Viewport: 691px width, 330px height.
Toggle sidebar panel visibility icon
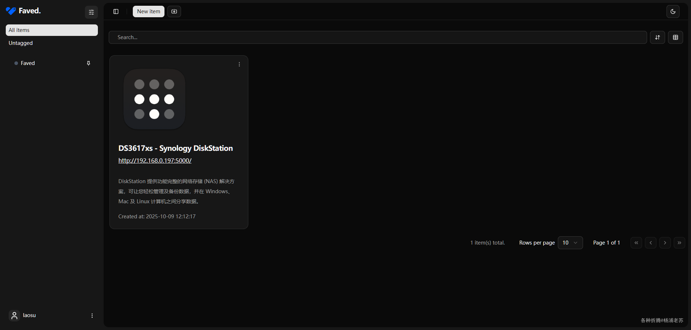[116, 11]
